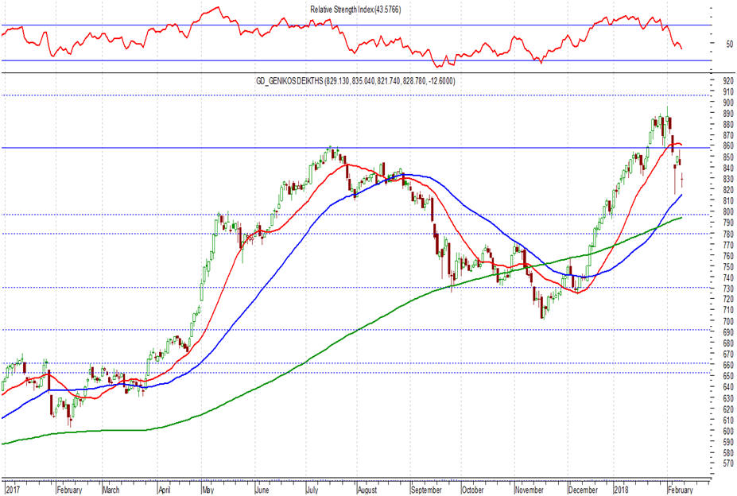737x496 pixels.
Task: Click the 600 price level on scale
Action: point(728,431)
